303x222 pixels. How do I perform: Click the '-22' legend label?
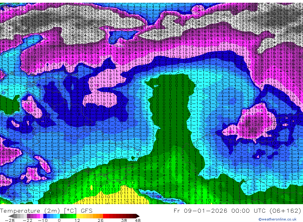(x=28, y=220)
